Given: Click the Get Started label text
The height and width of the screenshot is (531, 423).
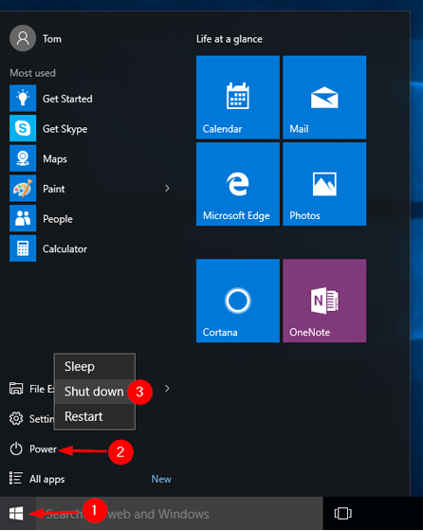Looking at the screenshot, I should coord(67,99).
